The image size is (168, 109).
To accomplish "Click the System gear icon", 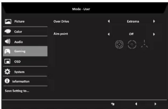I will [7, 71].
